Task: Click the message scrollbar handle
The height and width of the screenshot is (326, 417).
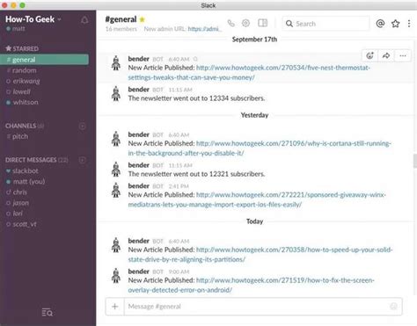Action: [415, 161]
